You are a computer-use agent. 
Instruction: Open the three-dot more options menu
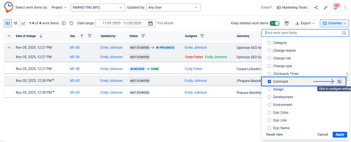click(345, 8)
